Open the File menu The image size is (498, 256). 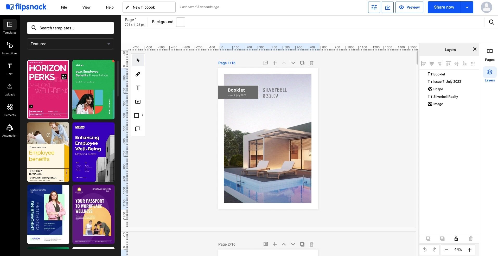[x=64, y=7]
